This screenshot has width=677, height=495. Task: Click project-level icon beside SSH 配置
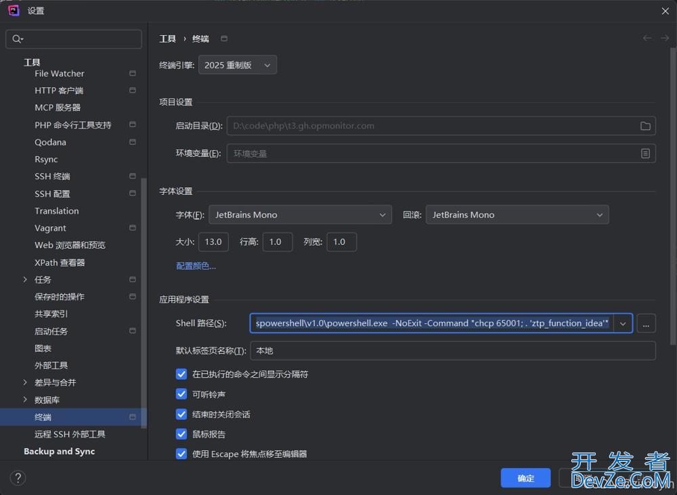point(133,193)
